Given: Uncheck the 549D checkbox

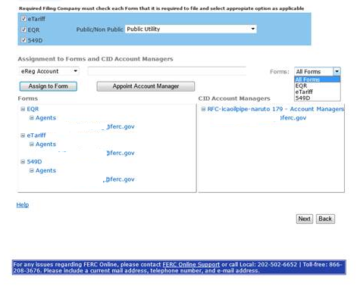Looking at the screenshot, I should click(x=23, y=40).
